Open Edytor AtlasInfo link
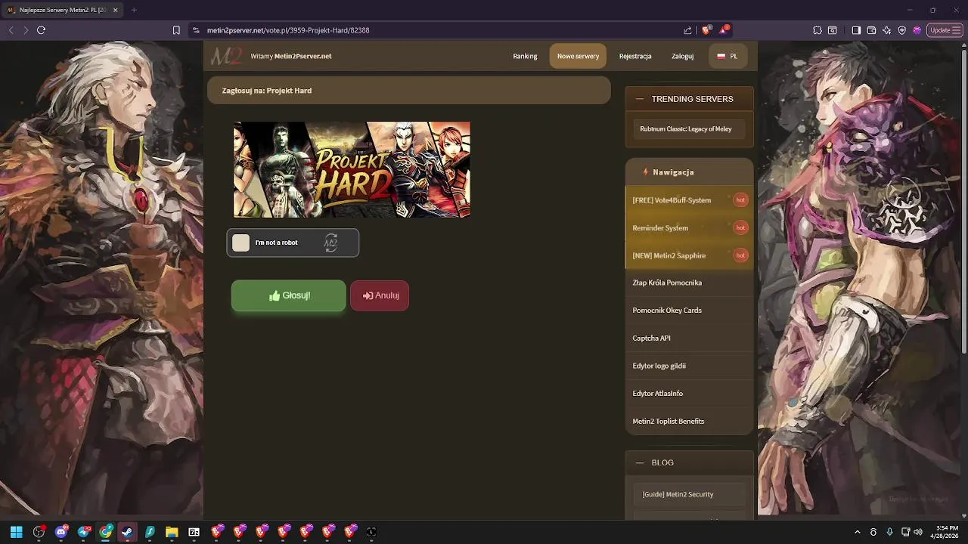Screen dimensions: 968x544 click(657, 394)
